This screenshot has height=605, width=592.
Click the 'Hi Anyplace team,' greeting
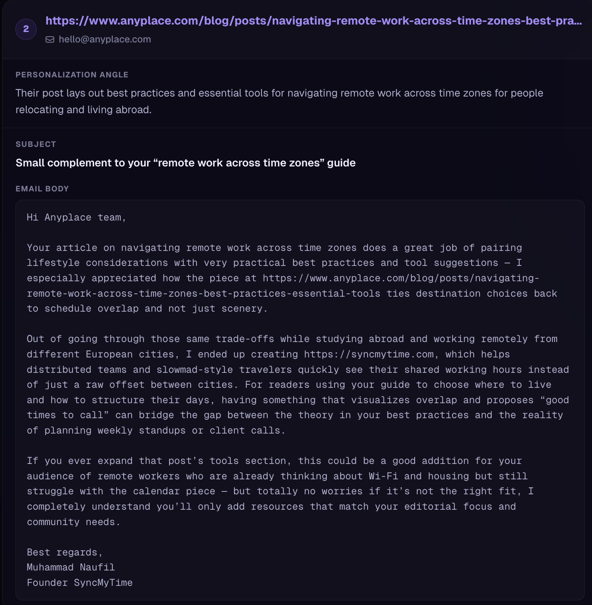(x=77, y=218)
